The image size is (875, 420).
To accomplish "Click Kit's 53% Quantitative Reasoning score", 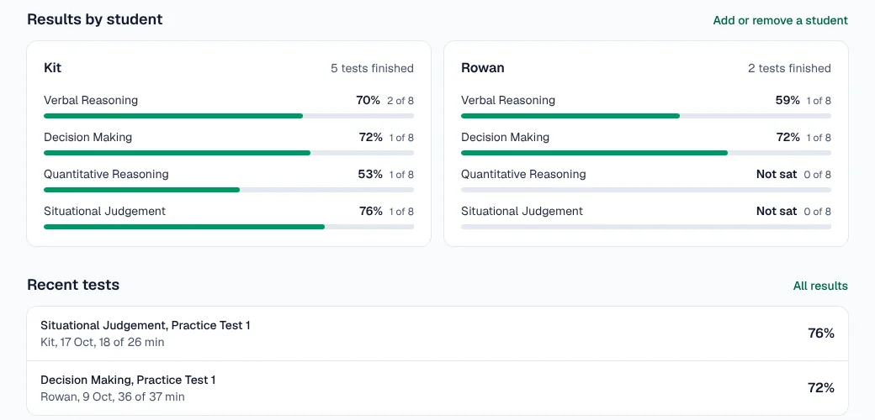I will (370, 175).
